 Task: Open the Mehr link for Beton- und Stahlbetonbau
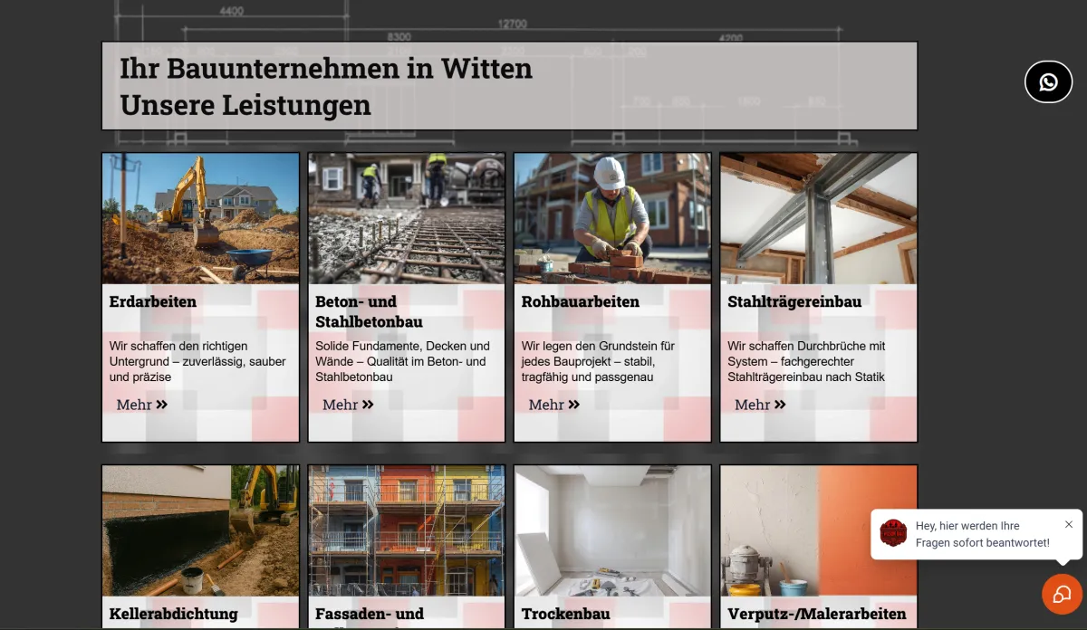click(338, 405)
